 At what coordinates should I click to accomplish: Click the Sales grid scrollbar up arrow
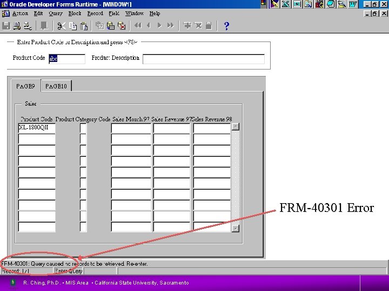coord(235,127)
